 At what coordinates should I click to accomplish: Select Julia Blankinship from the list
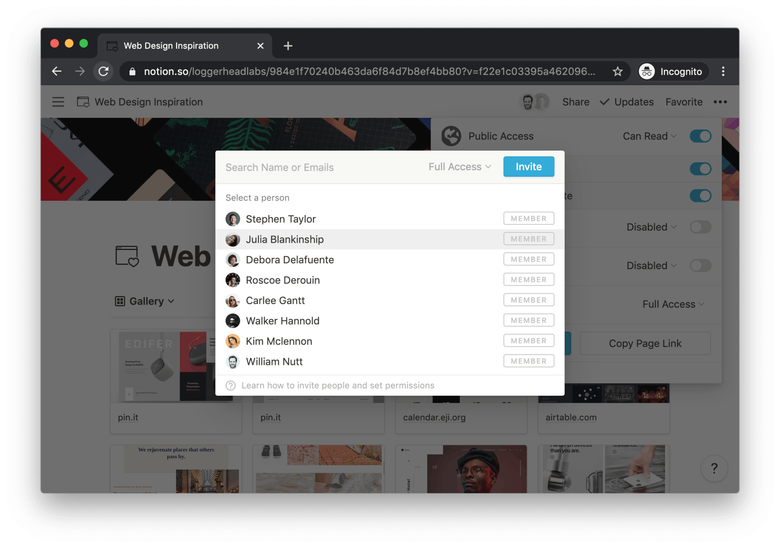pos(285,239)
